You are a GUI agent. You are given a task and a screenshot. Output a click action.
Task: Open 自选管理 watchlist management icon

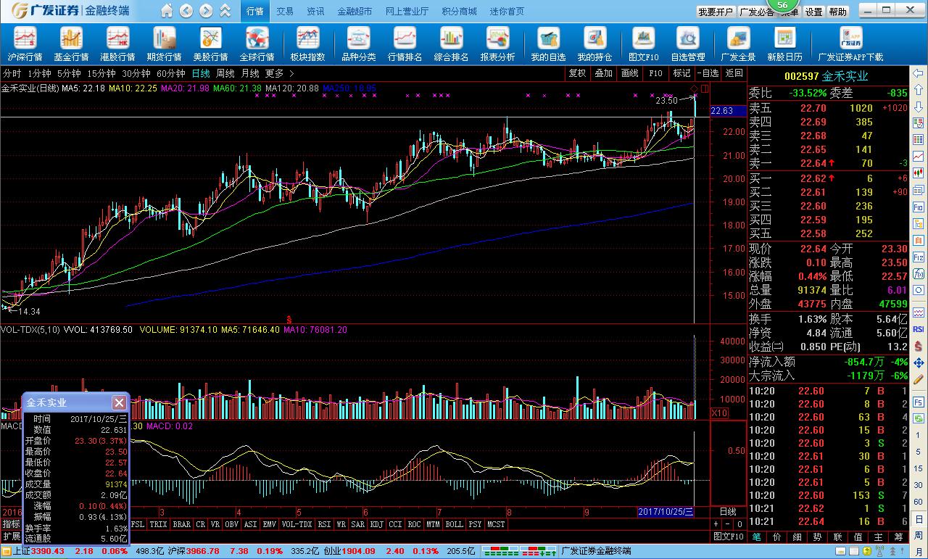pyautogui.click(x=687, y=44)
